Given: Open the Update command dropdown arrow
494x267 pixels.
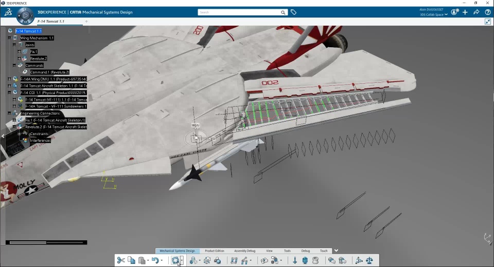Looking at the screenshot, I should (x=182, y=260).
